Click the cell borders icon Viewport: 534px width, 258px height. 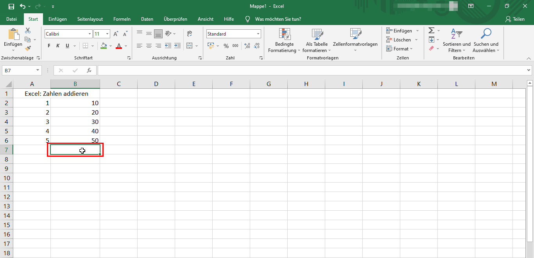(86, 46)
